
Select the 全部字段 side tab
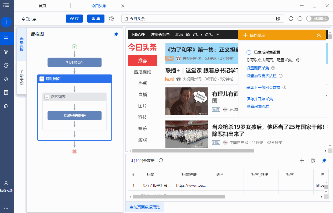pyautogui.click(x=21, y=77)
